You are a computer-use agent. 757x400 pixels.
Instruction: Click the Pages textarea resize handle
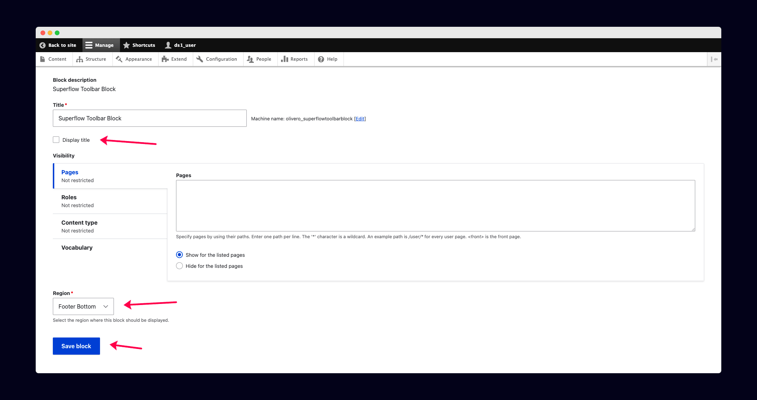point(693,229)
